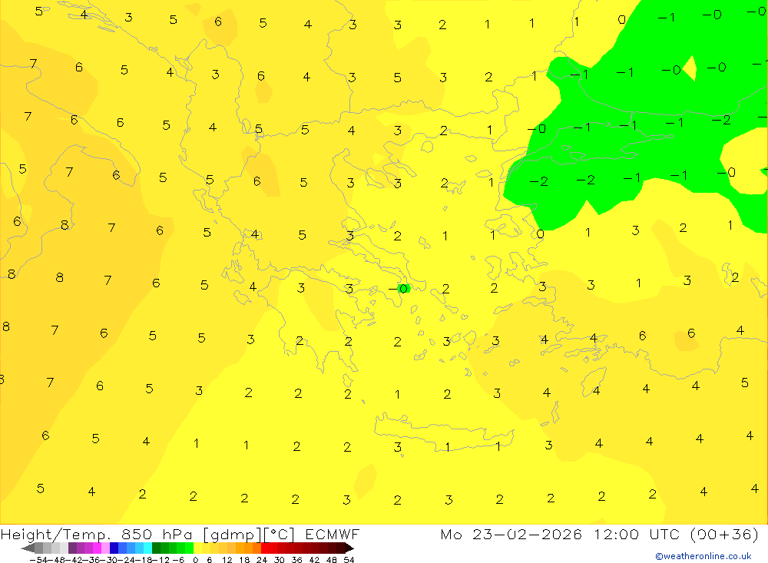Click the small green spot labeled -0 near Athens
The height and width of the screenshot is (563, 768).
pos(404,289)
